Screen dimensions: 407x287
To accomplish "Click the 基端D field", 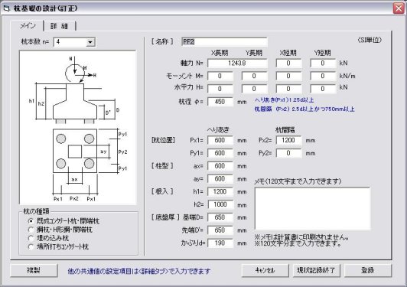I will [x=220, y=217].
